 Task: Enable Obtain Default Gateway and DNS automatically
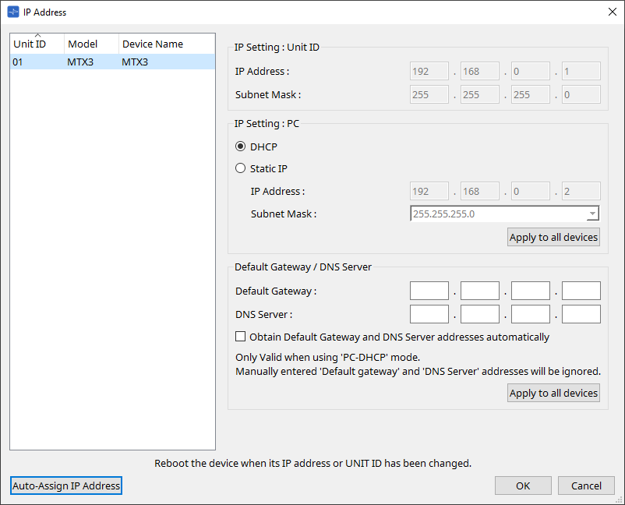click(241, 337)
